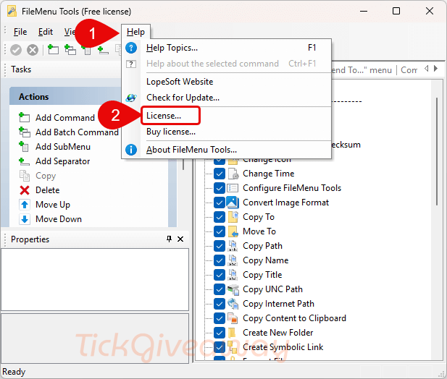
Task: Click the Apply changes checkmark toolbar icon
Action: click(16, 50)
